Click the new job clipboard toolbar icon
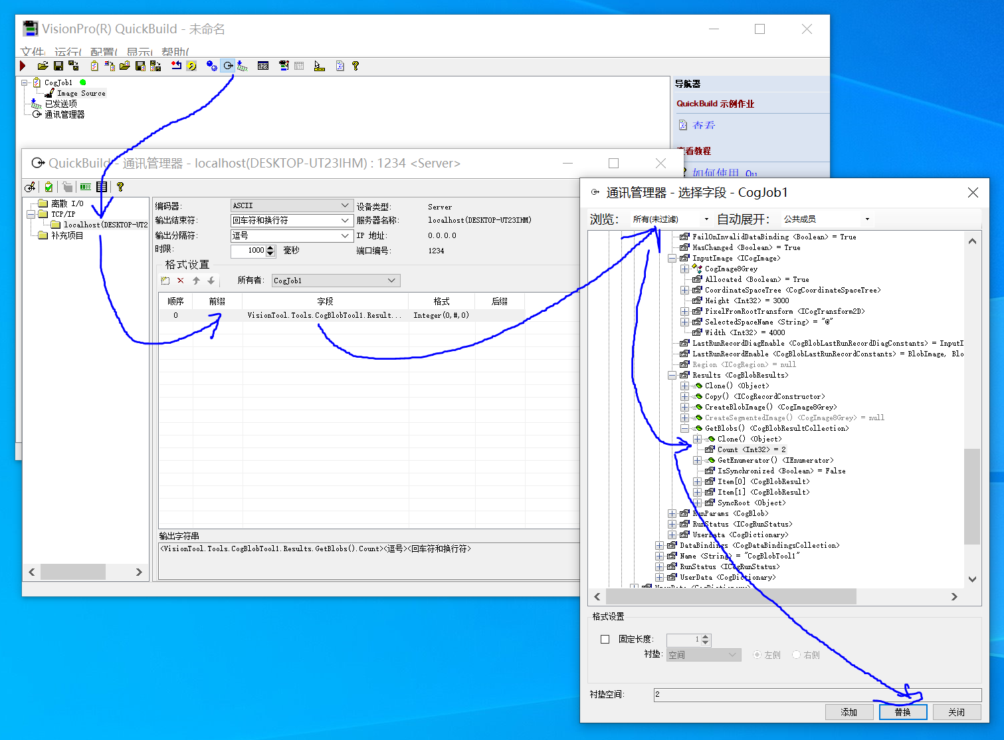Image resolution: width=1004 pixels, height=740 pixels. coord(94,66)
